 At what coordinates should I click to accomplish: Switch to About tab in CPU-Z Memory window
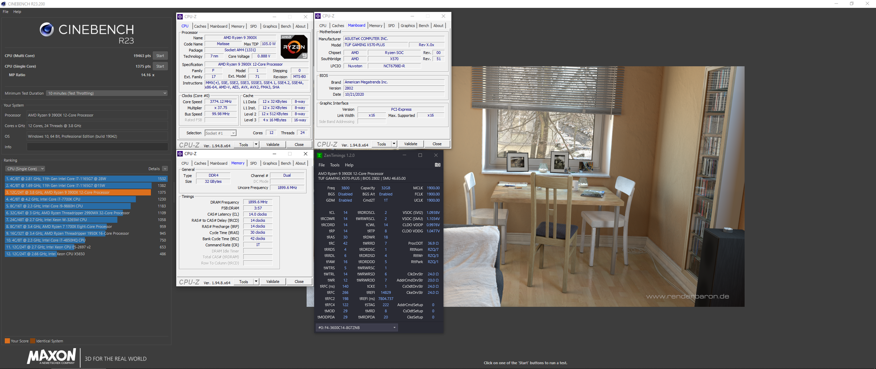300,163
